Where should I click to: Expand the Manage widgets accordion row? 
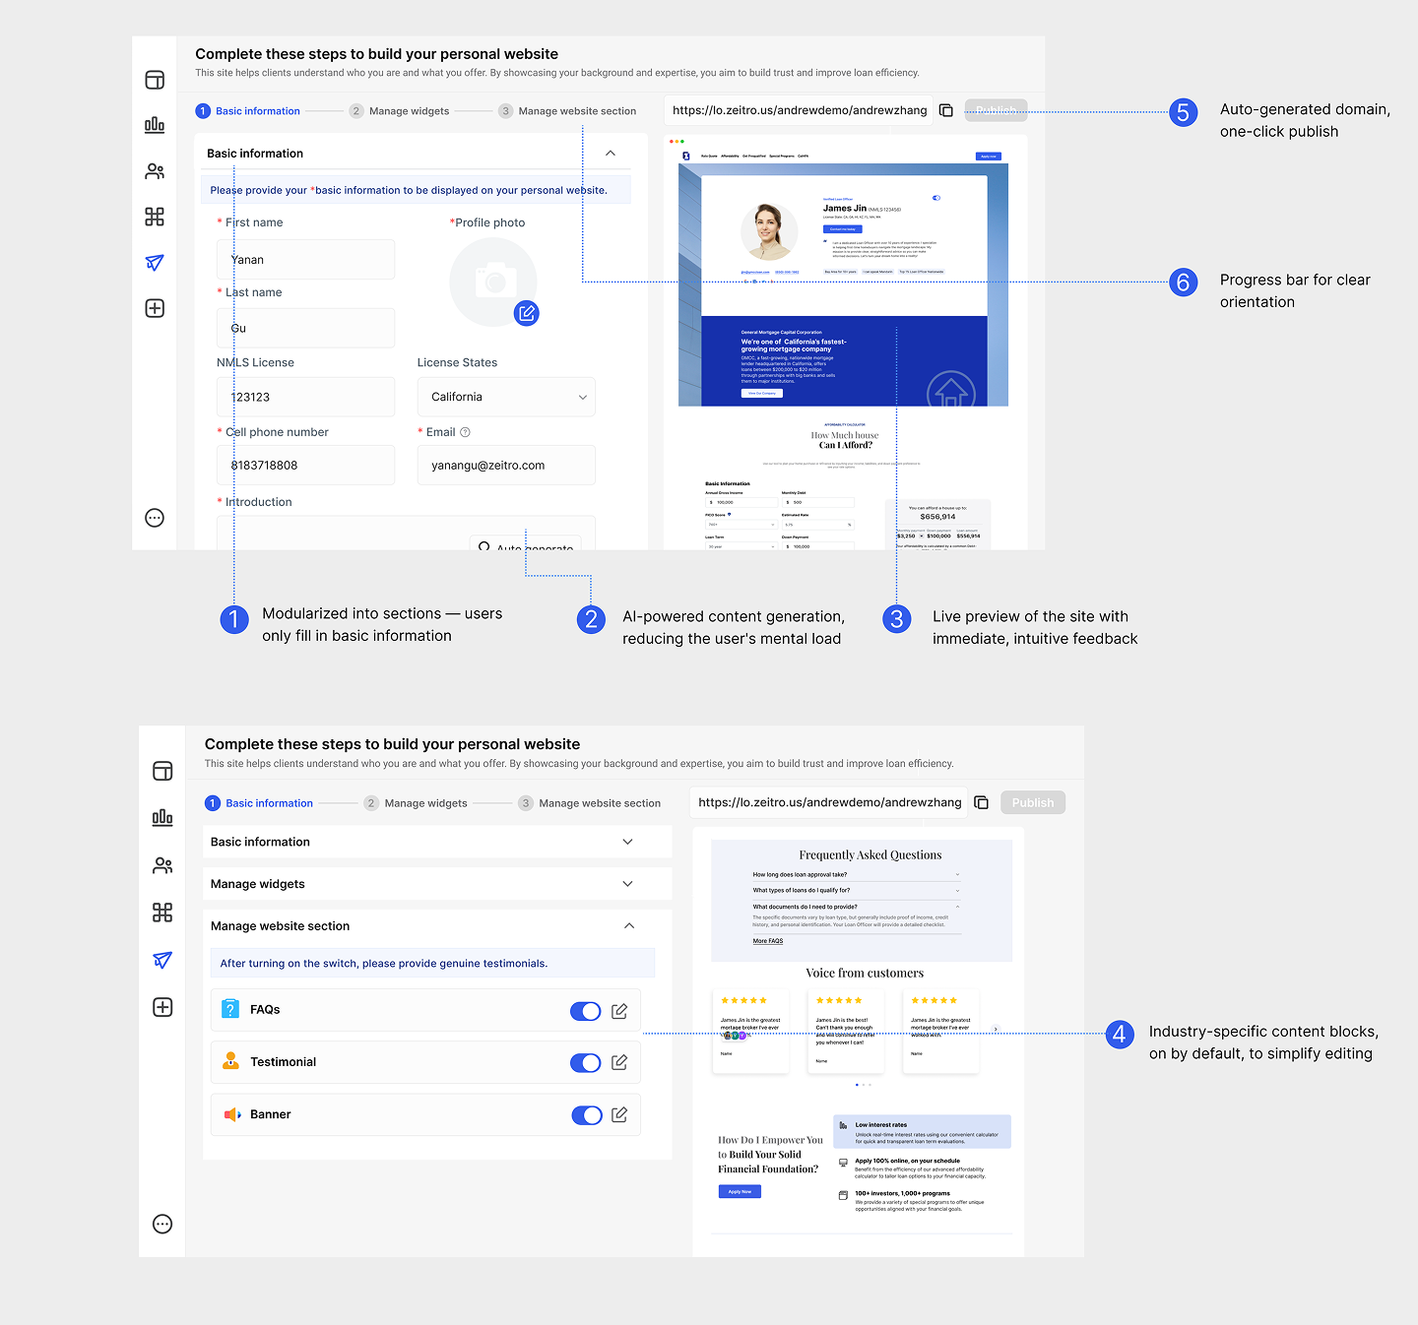627,884
